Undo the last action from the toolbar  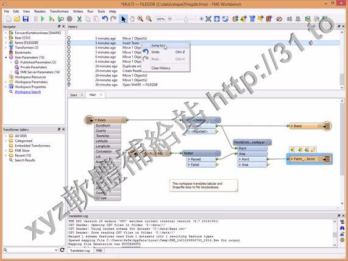coord(105,19)
